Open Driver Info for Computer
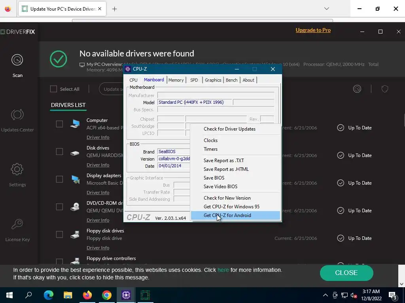This screenshot has height=303, width=405. point(98,137)
